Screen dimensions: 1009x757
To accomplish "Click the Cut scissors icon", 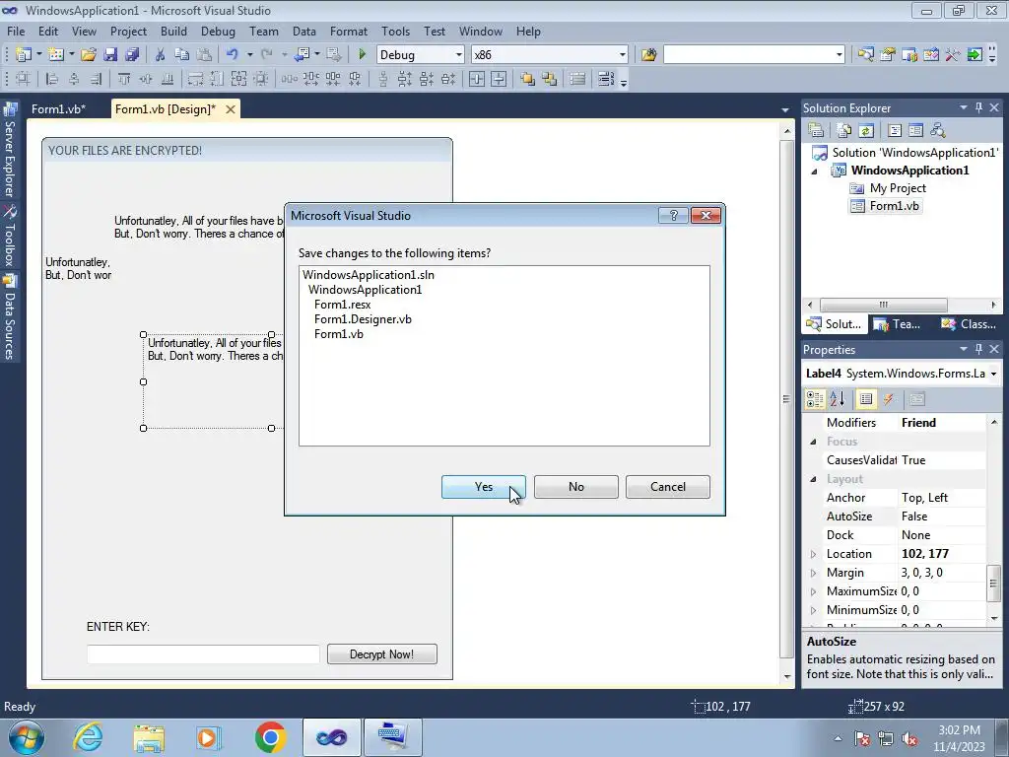I will pos(161,55).
